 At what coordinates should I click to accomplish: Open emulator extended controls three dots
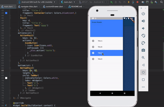pyautogui.click(x=143, y=87)
